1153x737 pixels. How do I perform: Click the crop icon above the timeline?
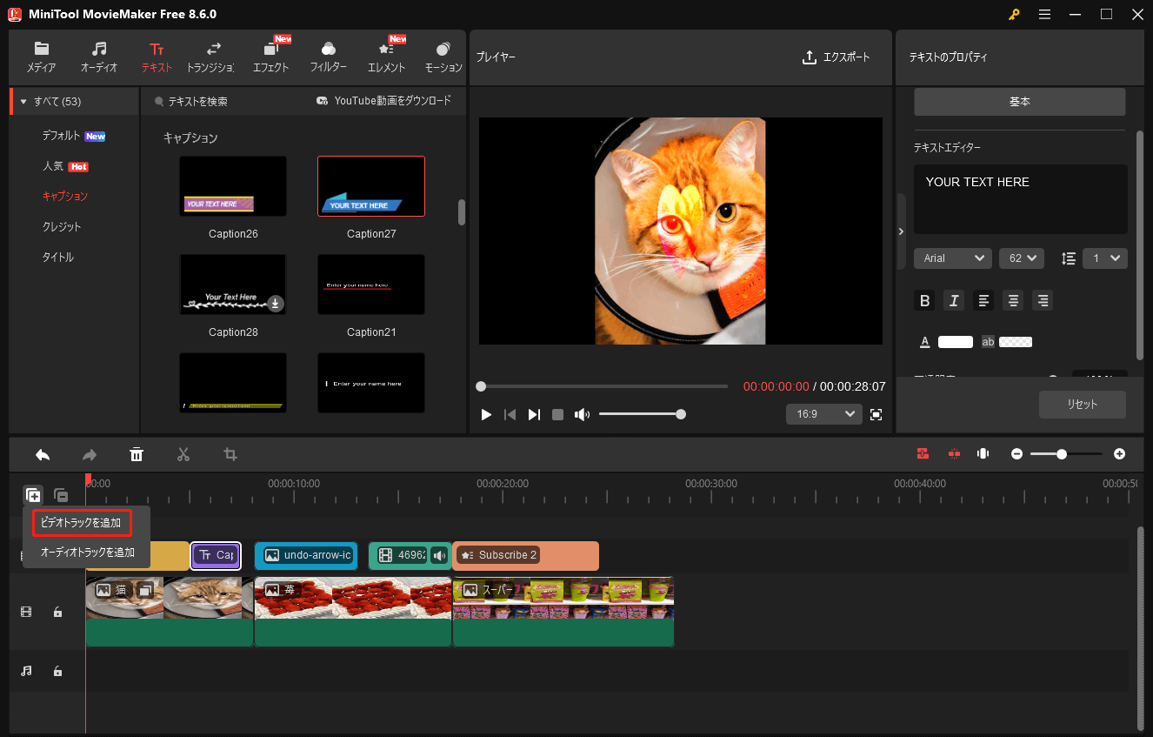pyautogui.click(x=230, y=453)
